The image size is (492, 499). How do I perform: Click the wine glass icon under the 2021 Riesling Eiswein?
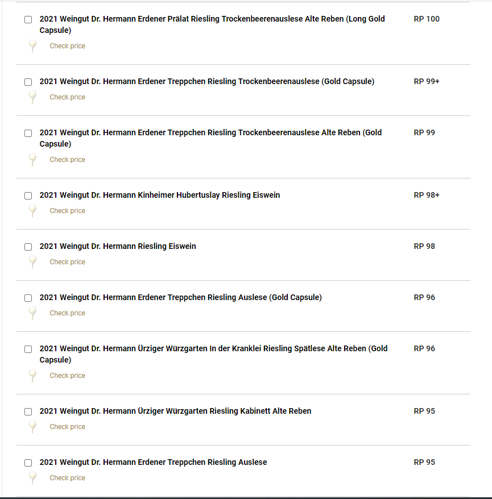32,262
